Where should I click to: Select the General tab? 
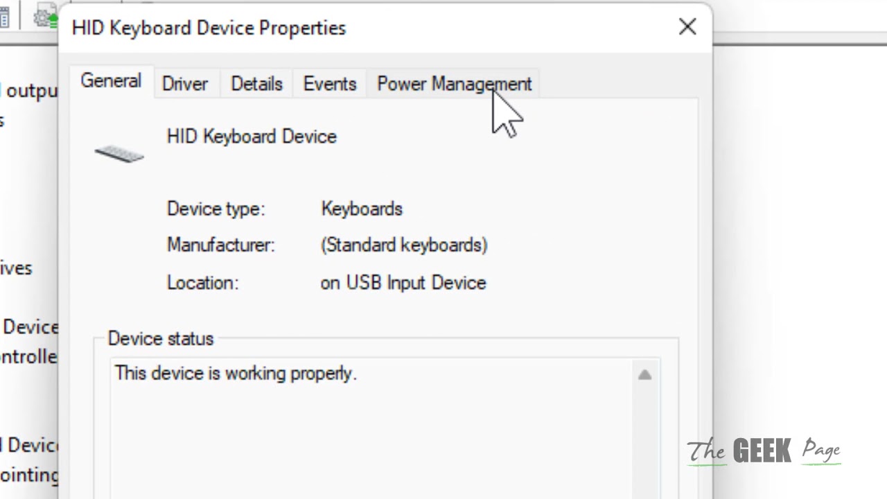click(x=111, y=81)
